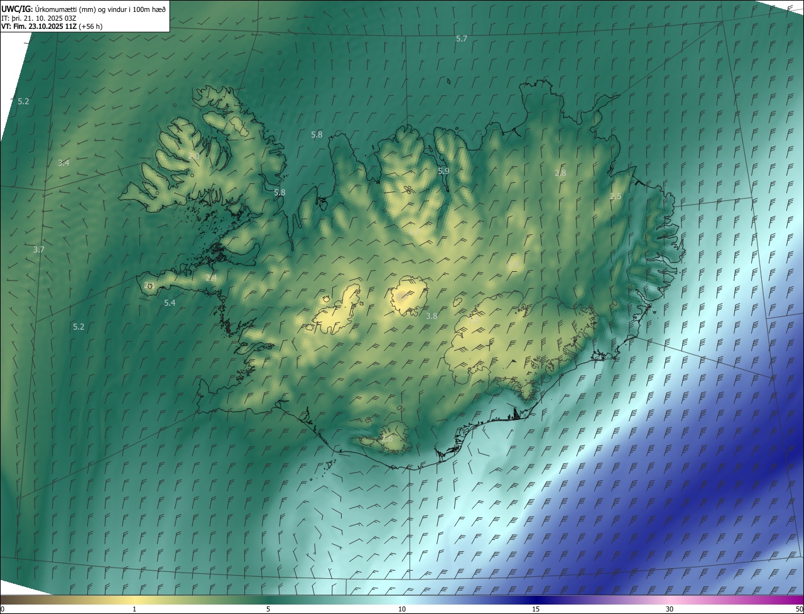Click the 2.5 value label
The width and height of the screenshot is (804, 614).
tap(616, 197)
